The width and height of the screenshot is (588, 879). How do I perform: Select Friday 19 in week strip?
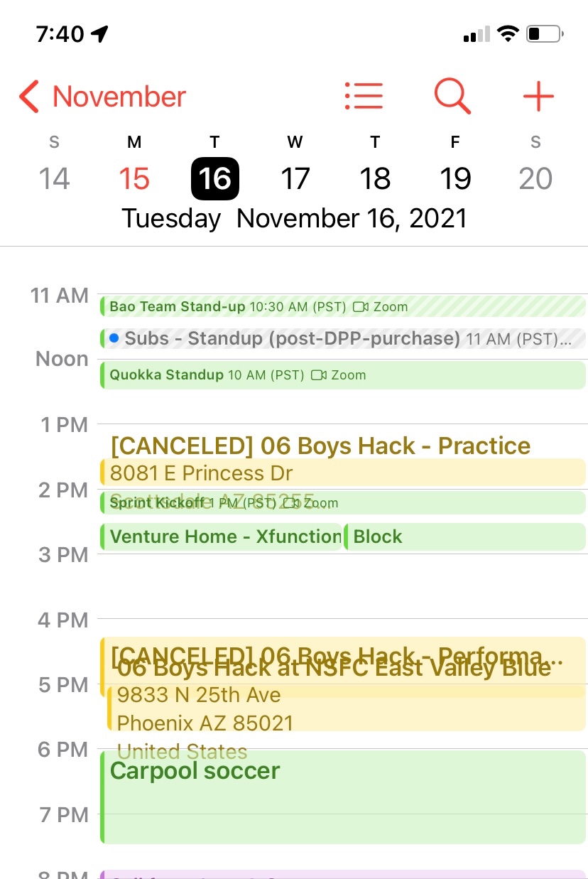(x=455, y=178)
